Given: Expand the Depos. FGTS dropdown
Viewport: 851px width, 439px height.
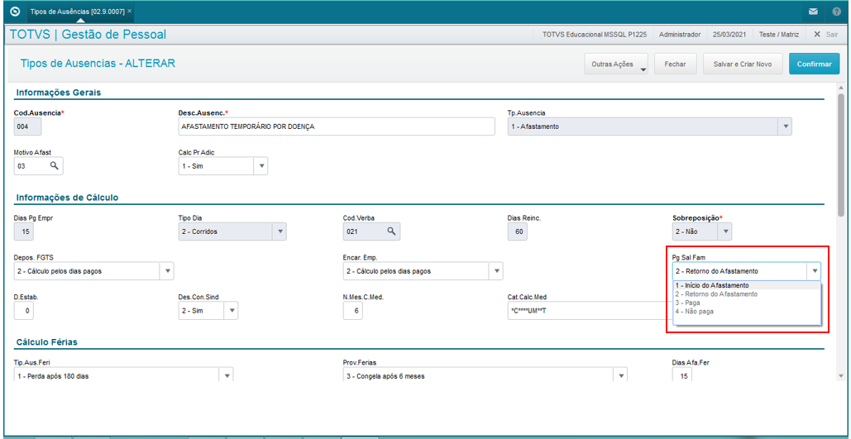Looking at the screenshot, I should click(167, 271).
